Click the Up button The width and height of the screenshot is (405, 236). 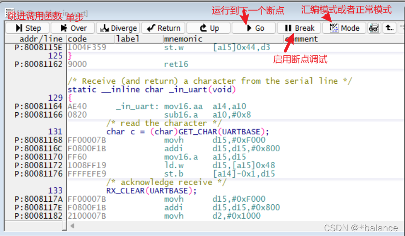[209, 28]
